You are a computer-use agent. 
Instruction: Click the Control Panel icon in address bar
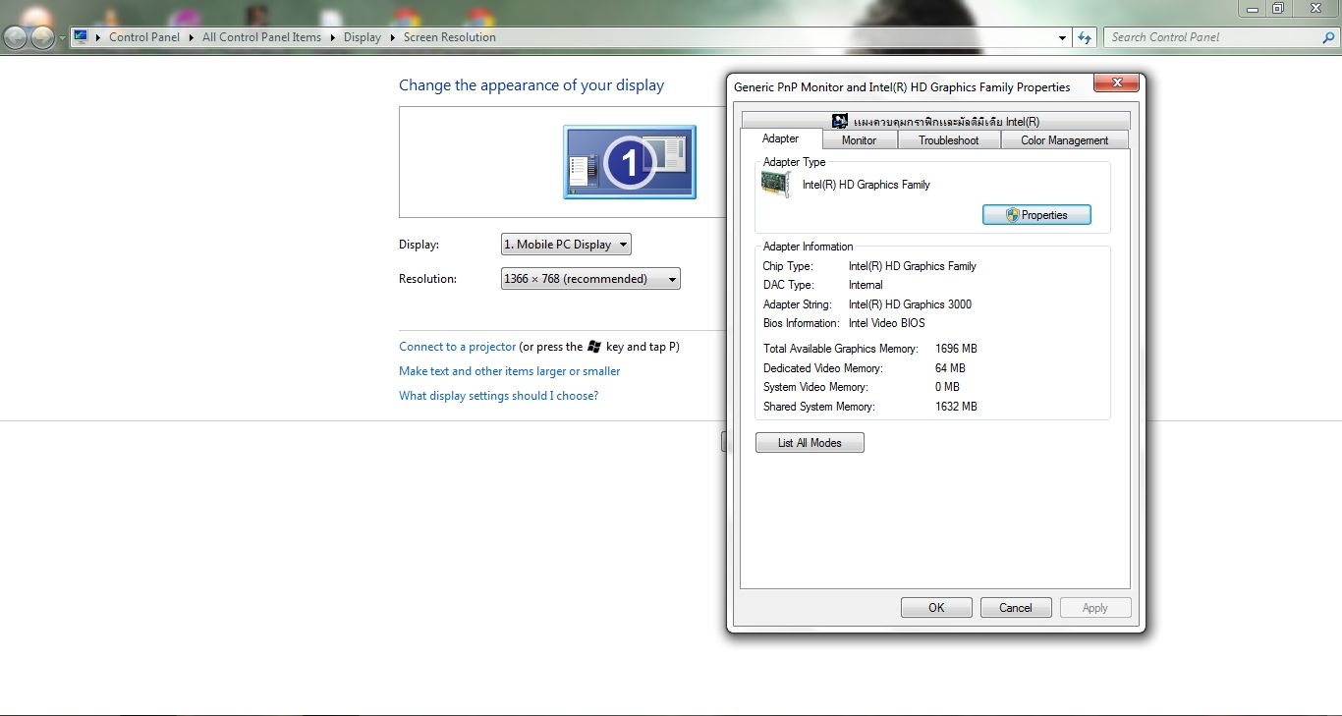(x=82, y=37)
